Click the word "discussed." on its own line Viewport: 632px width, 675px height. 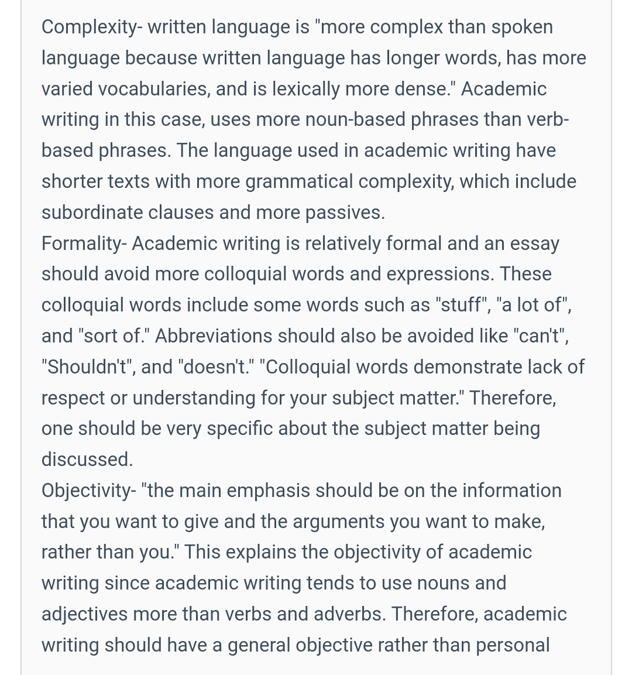[x=87, y=460]
